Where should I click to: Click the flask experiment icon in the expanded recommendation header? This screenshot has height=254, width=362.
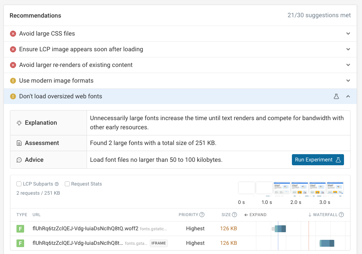coord(336,96)
